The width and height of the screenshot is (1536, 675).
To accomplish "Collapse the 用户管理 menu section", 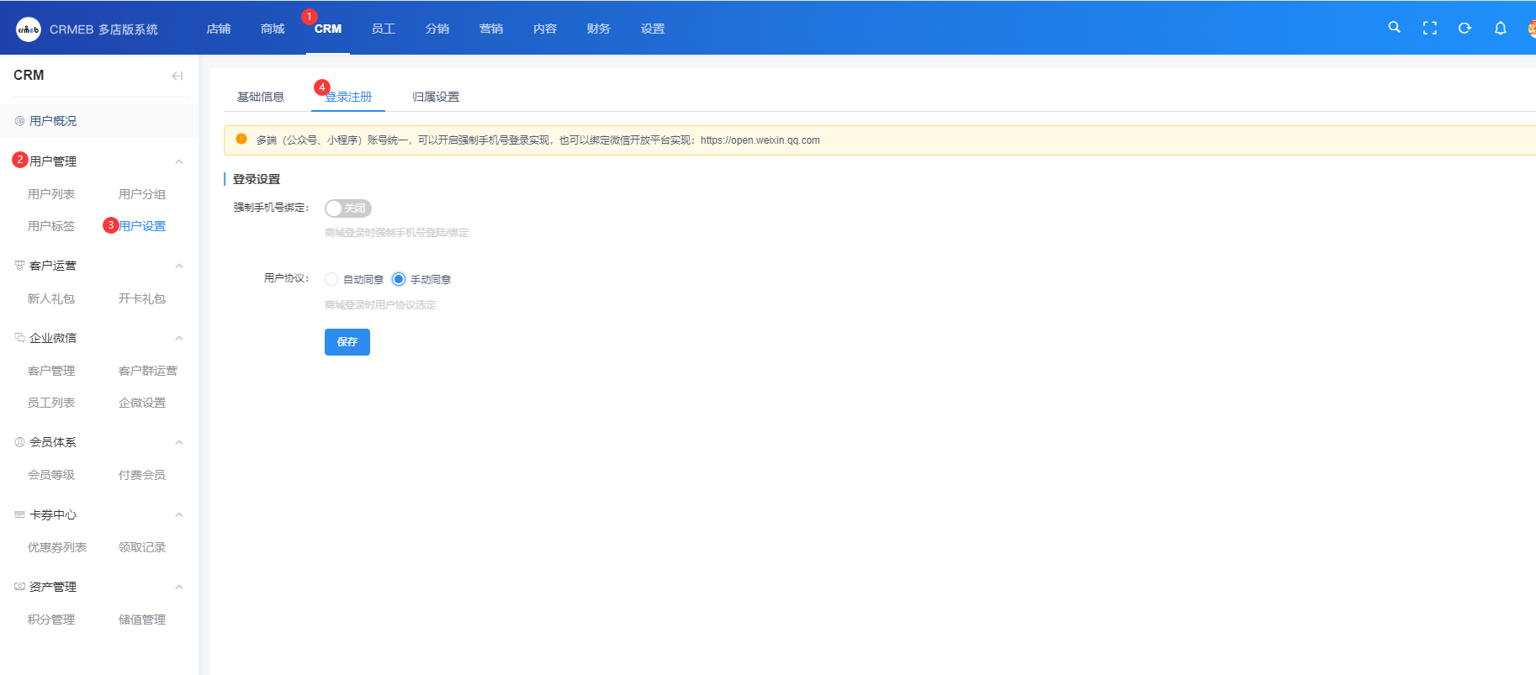I will [178, 161].
